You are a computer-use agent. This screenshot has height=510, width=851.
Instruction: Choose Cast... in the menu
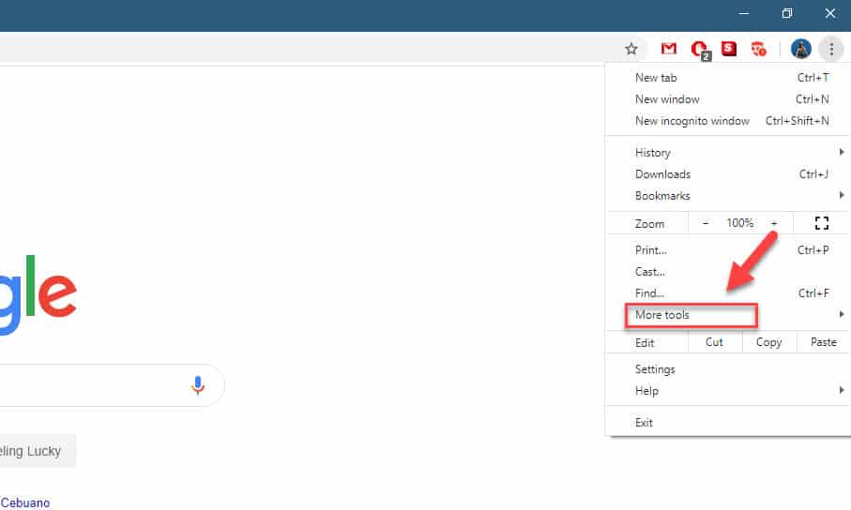[728, 272]
